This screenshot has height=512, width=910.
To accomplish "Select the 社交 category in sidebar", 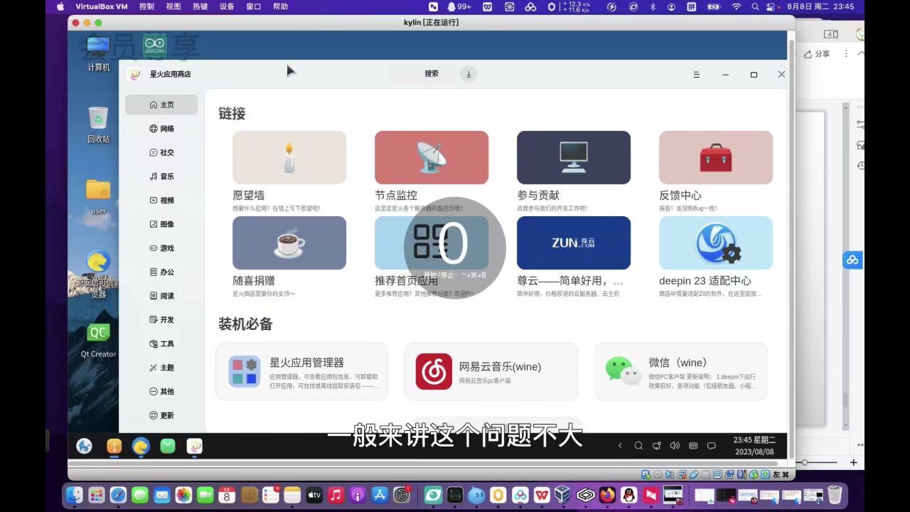I will click(161, 152).
